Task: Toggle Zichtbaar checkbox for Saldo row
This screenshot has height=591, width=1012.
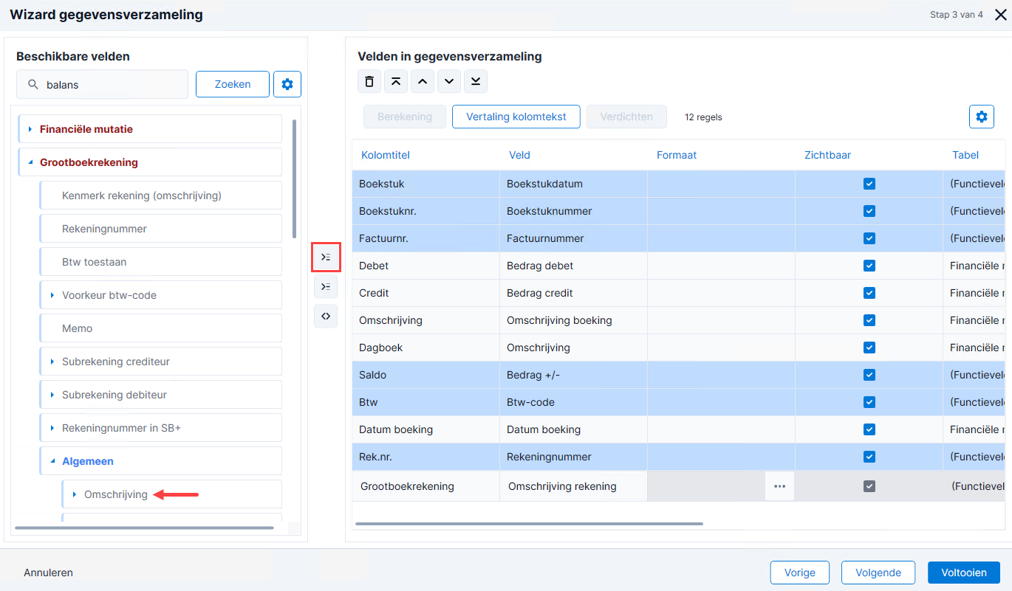Action: pos(869,375)
